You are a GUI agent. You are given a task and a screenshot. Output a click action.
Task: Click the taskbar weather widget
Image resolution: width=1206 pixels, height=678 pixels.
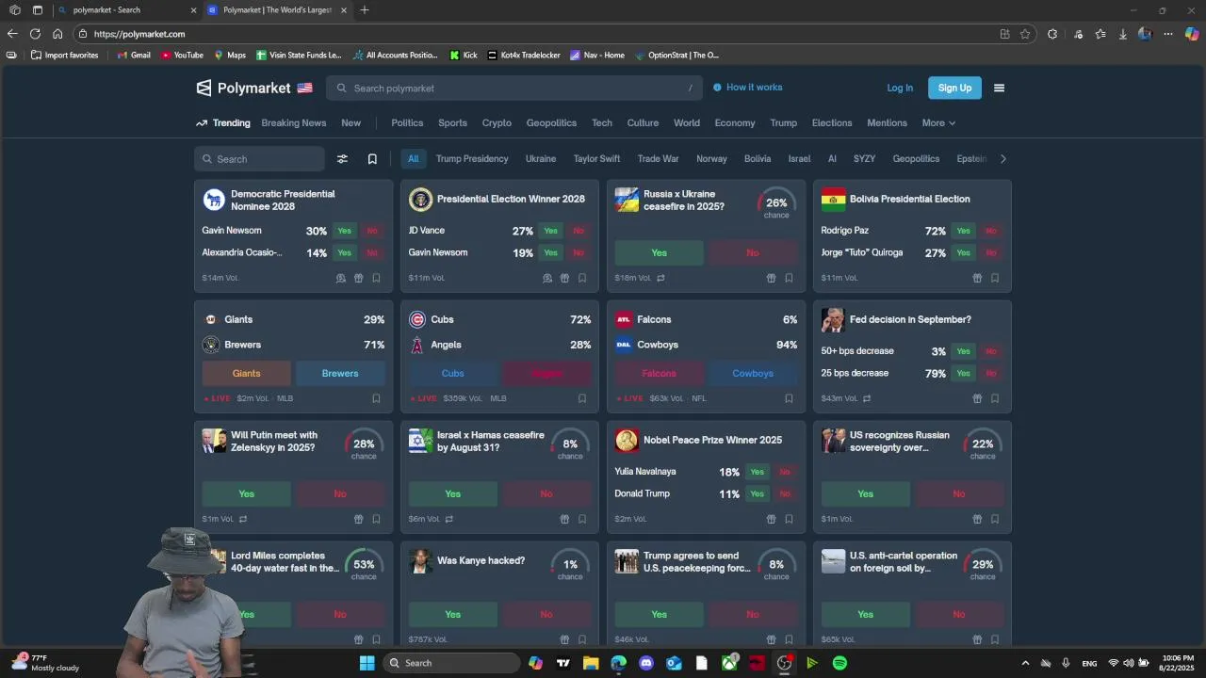[47, 663]
